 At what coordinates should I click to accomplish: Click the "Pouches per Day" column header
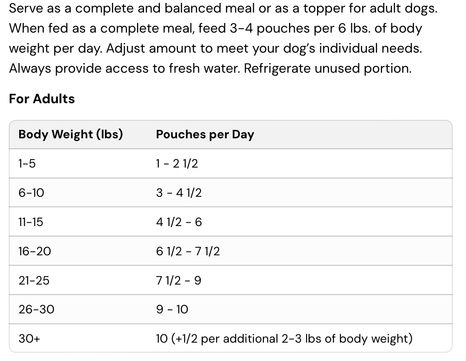[x=205, y=135]
